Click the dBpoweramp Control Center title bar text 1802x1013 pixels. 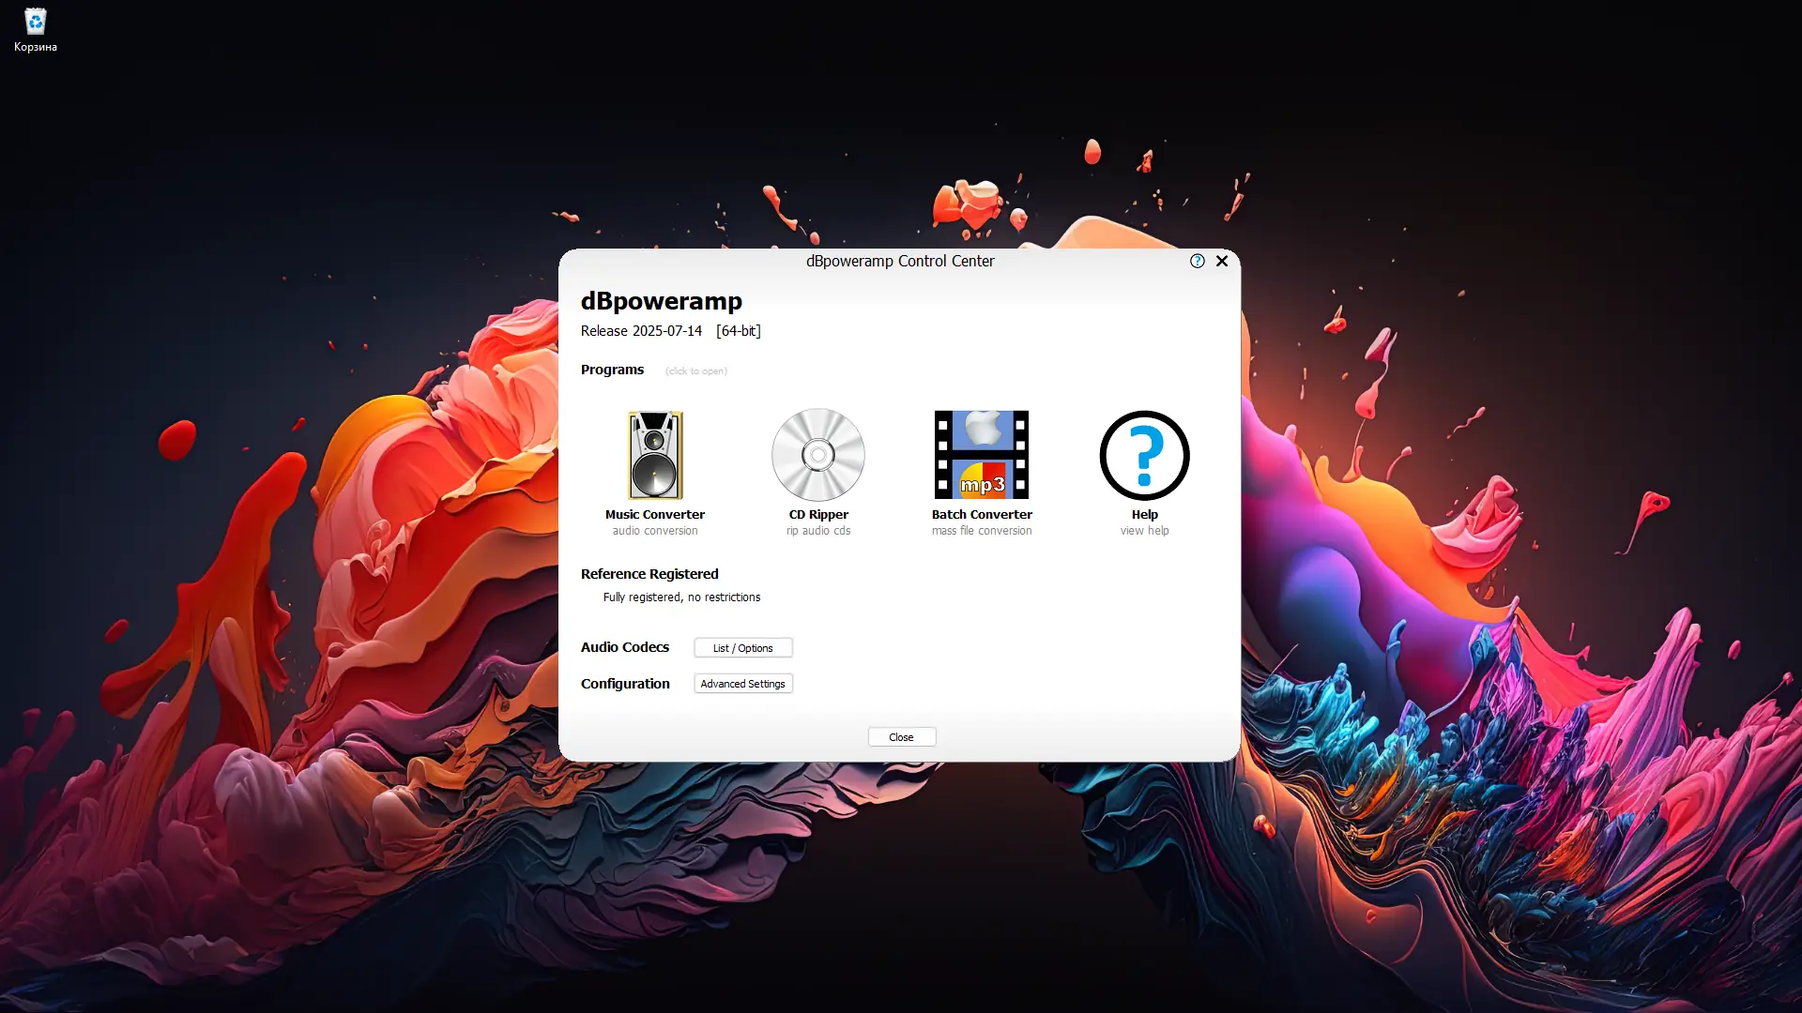[x=899, y=261]
